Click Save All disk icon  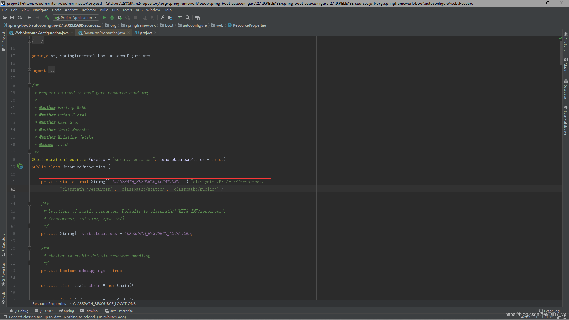point(12,18)
